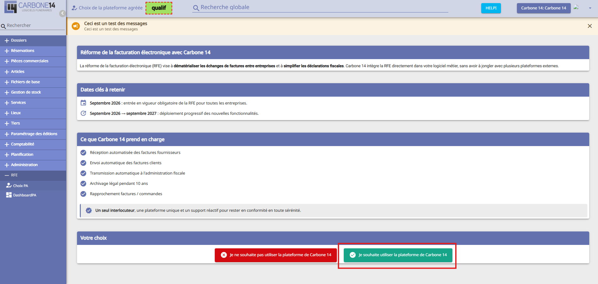
Task: Open Paramétrage des éditions menu
Action: (x=33, y=134)
